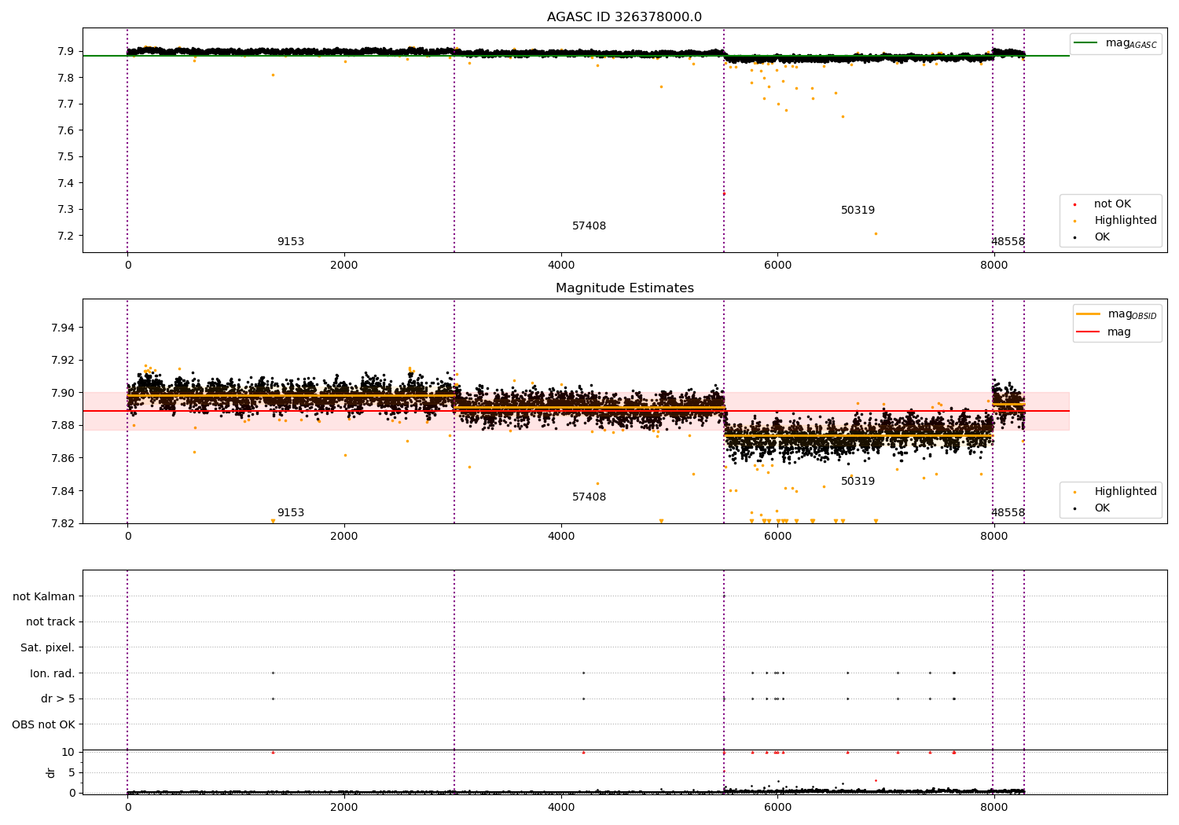1179x825 pixels.
Task: Click the '5' tick on the dr axis
Action: 72,772
